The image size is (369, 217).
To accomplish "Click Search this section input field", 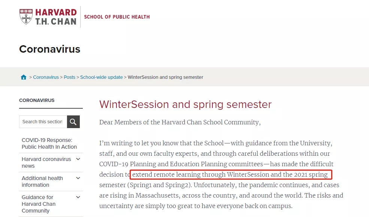I will [43, 122].
